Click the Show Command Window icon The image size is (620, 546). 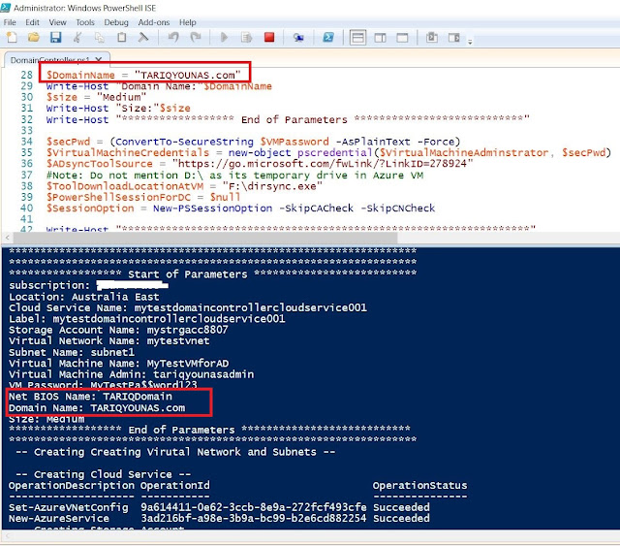click(x=431, y=38)
